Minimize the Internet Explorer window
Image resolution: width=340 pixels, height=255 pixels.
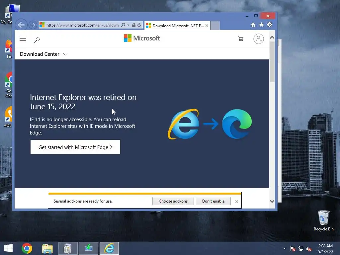pos(247,16)
